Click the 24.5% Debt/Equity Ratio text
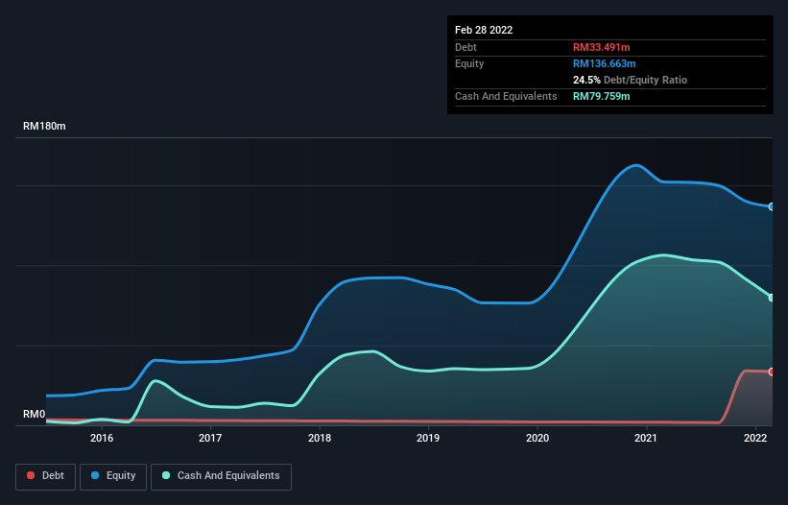 pos(630,80)
